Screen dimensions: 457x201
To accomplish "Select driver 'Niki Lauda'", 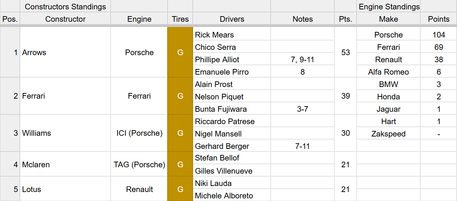I will coord(232,183).
